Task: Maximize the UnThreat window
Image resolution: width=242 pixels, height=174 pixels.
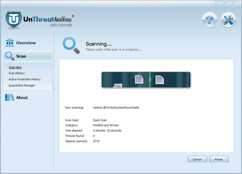Action: coord(225,3)
